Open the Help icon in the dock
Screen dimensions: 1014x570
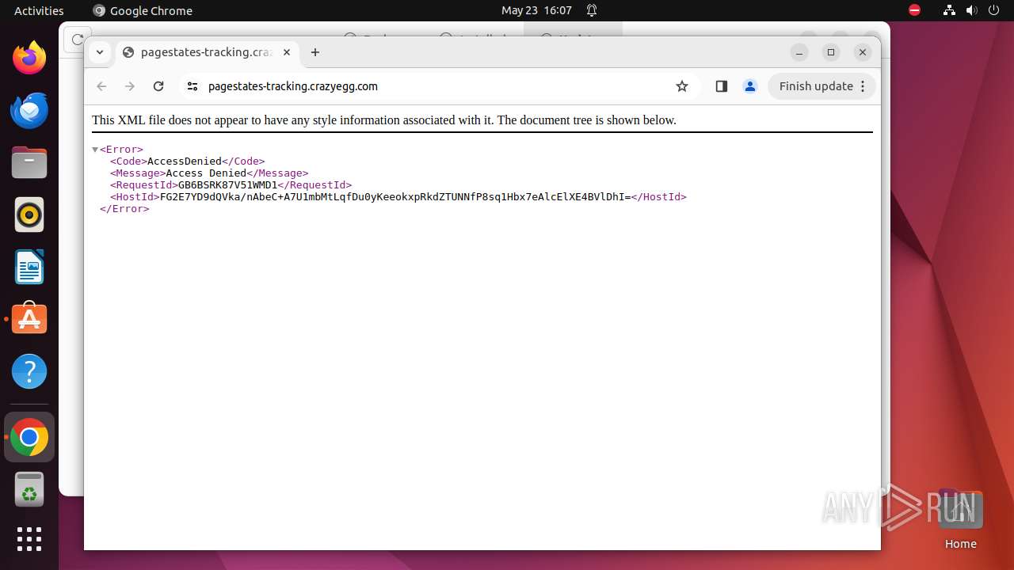(x=29, y=371)
